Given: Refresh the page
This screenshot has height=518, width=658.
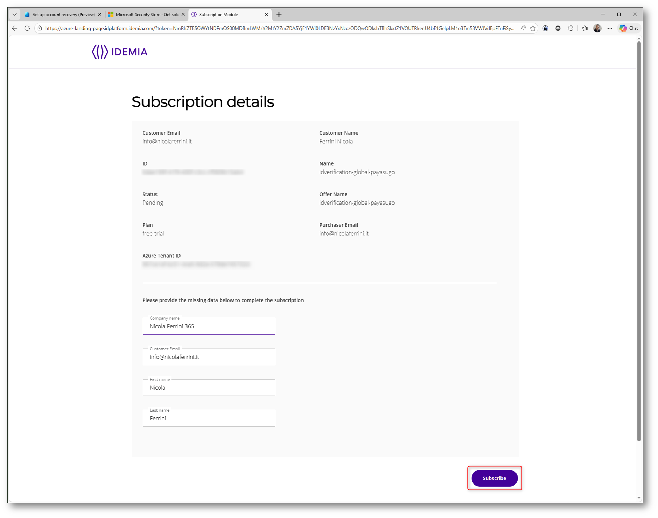Looking at the screenshot, I should pyautogui.click(x=27, y=28).
